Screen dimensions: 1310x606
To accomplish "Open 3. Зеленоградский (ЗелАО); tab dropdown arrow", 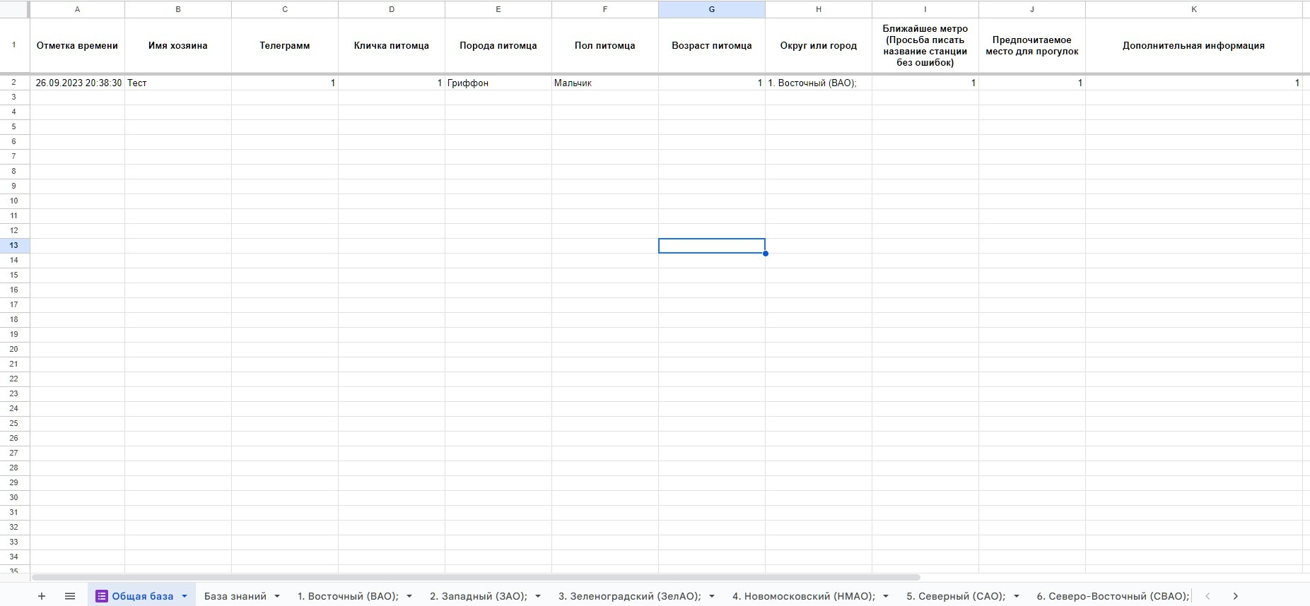I will click(712, 596).
